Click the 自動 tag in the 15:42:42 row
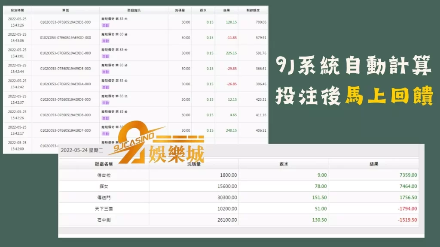The image size is (440, 247). pyautogui.click(x=106, y=87)
